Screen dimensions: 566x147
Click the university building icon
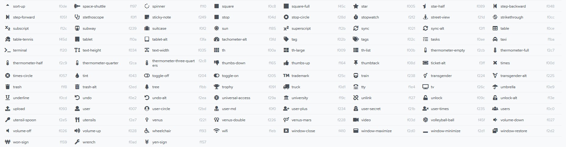point(286,98)
